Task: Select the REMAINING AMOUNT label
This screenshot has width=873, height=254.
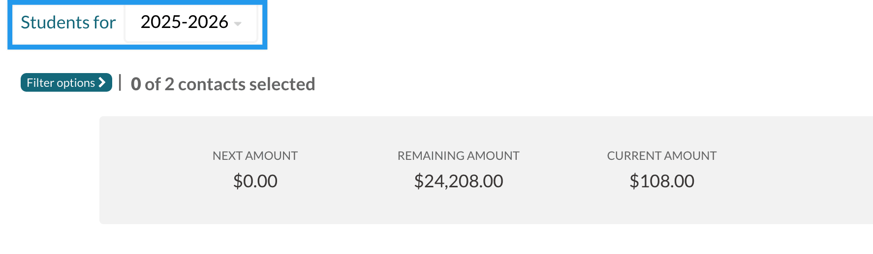Action: point(458,156)
